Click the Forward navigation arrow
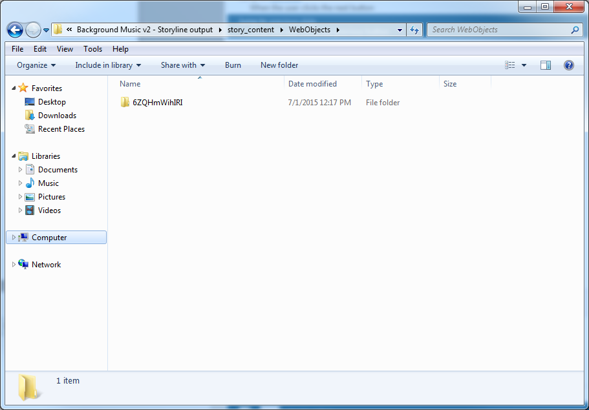This screenshot has width=589, height=410. (33, 30)
